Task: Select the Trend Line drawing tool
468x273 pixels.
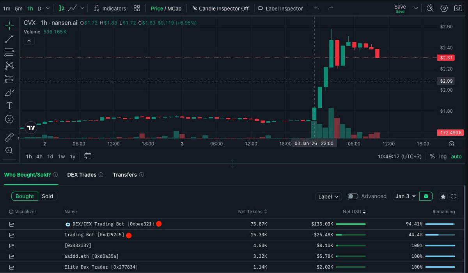Action: (9, 39)
